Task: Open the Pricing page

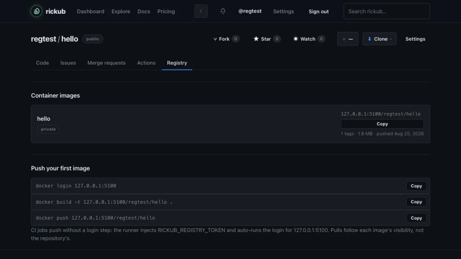Action: [166, 11]
